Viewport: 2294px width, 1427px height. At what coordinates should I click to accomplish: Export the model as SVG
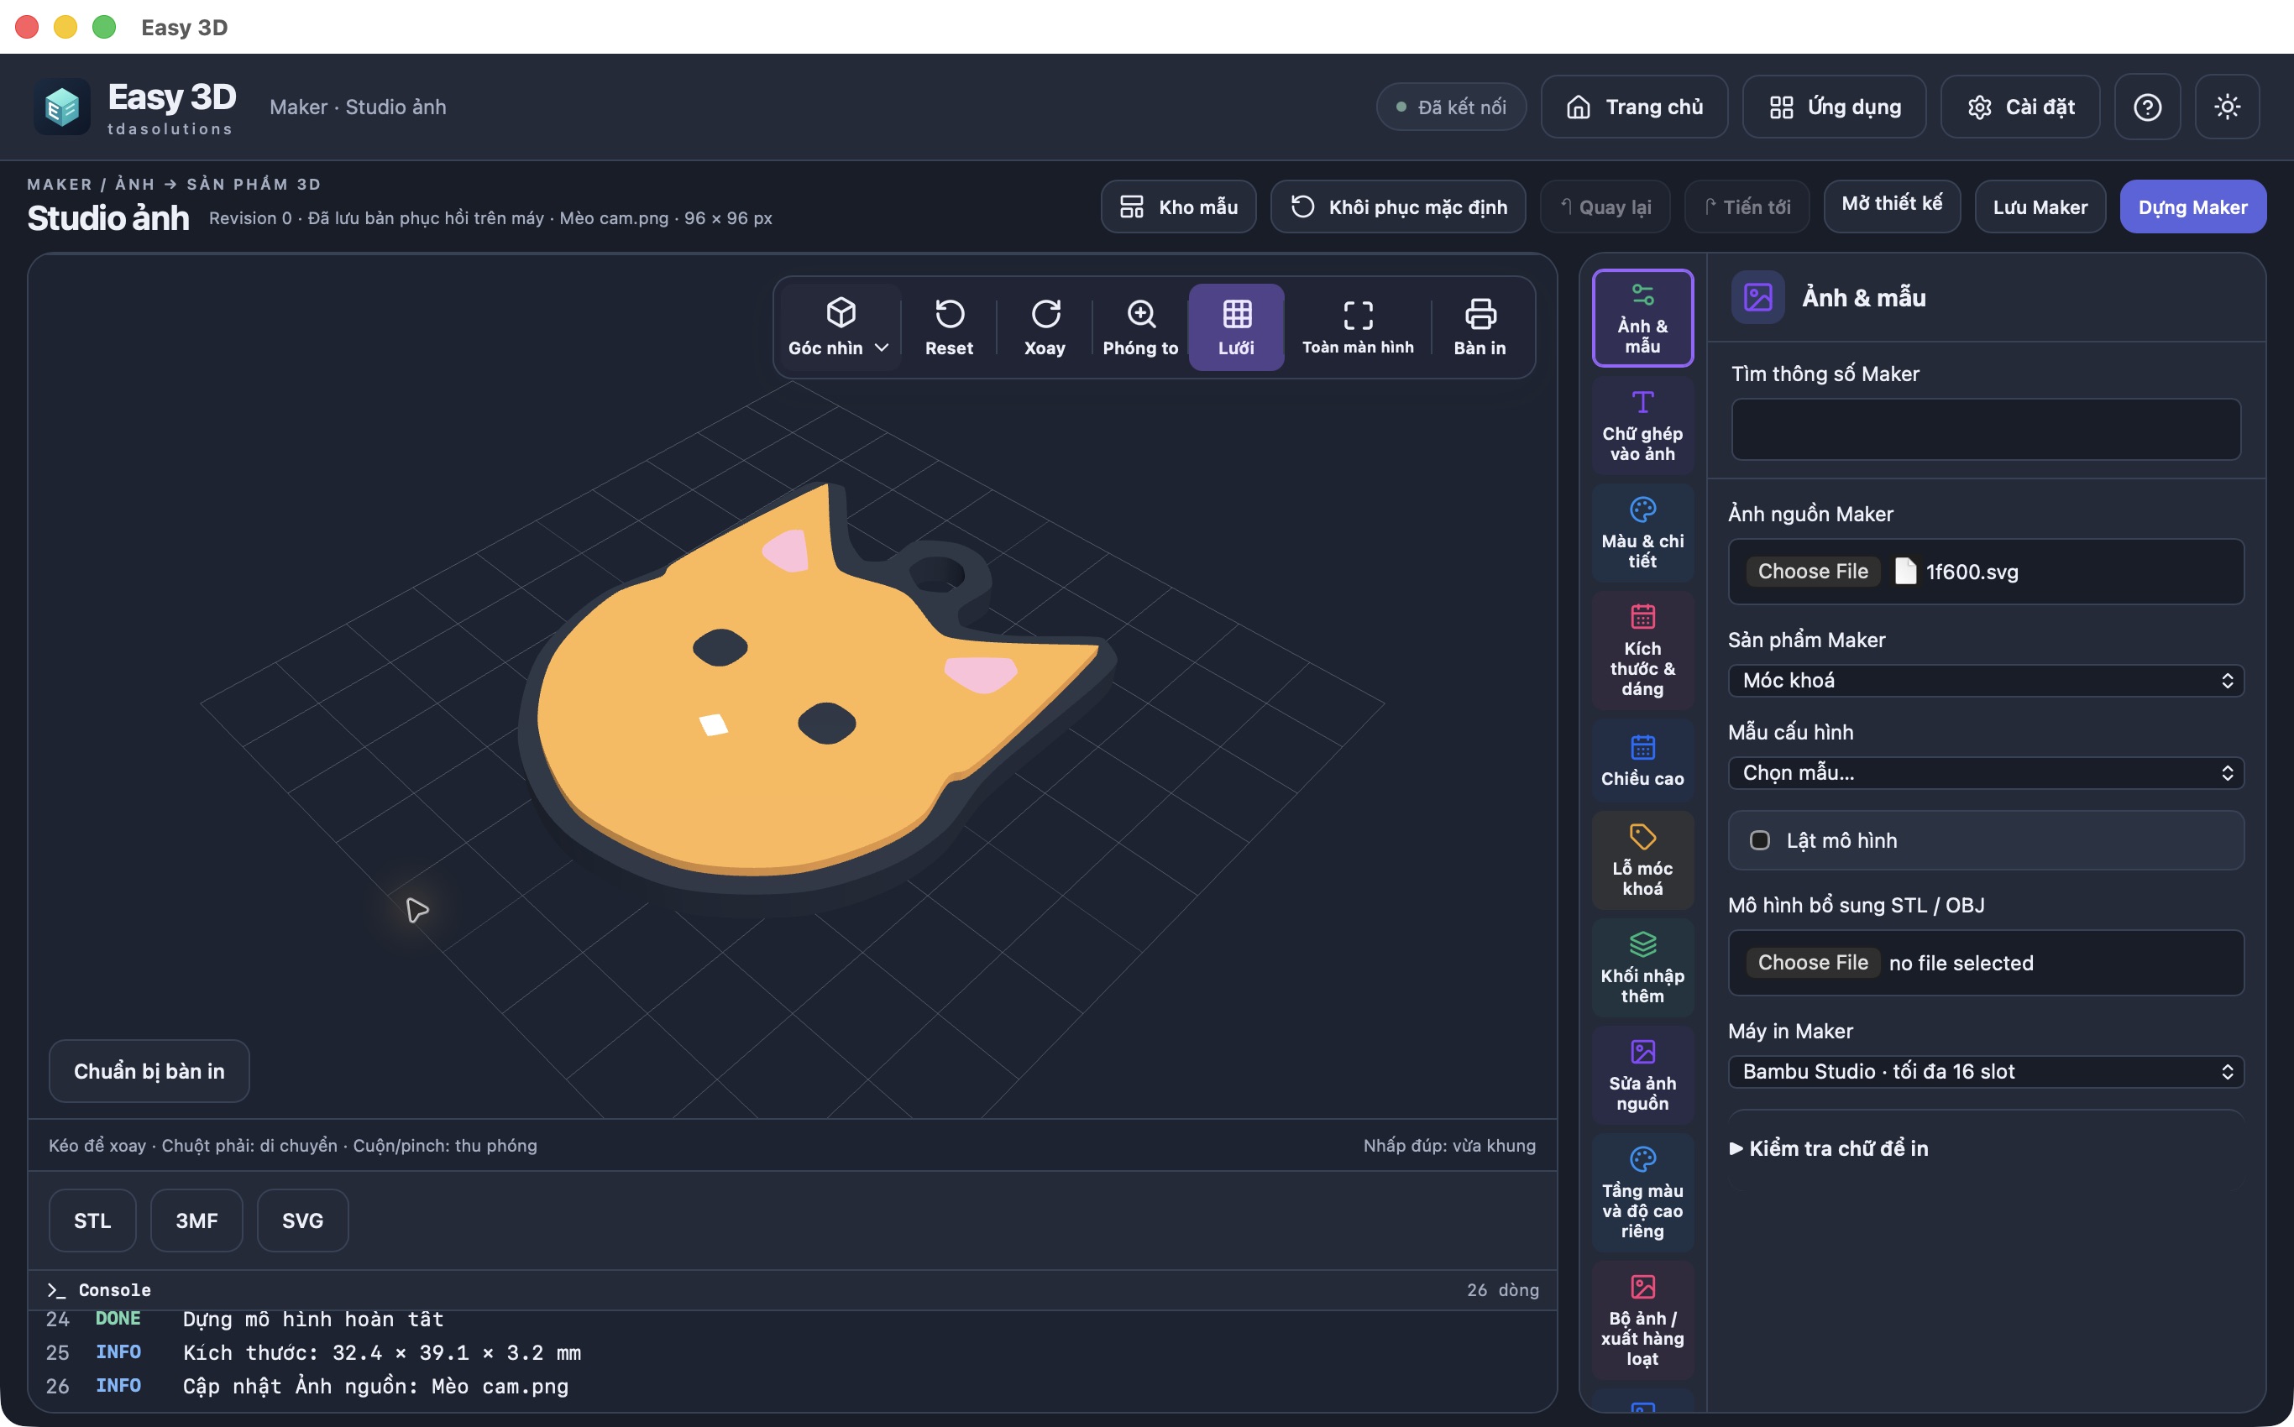click(x=302, y=1221)
